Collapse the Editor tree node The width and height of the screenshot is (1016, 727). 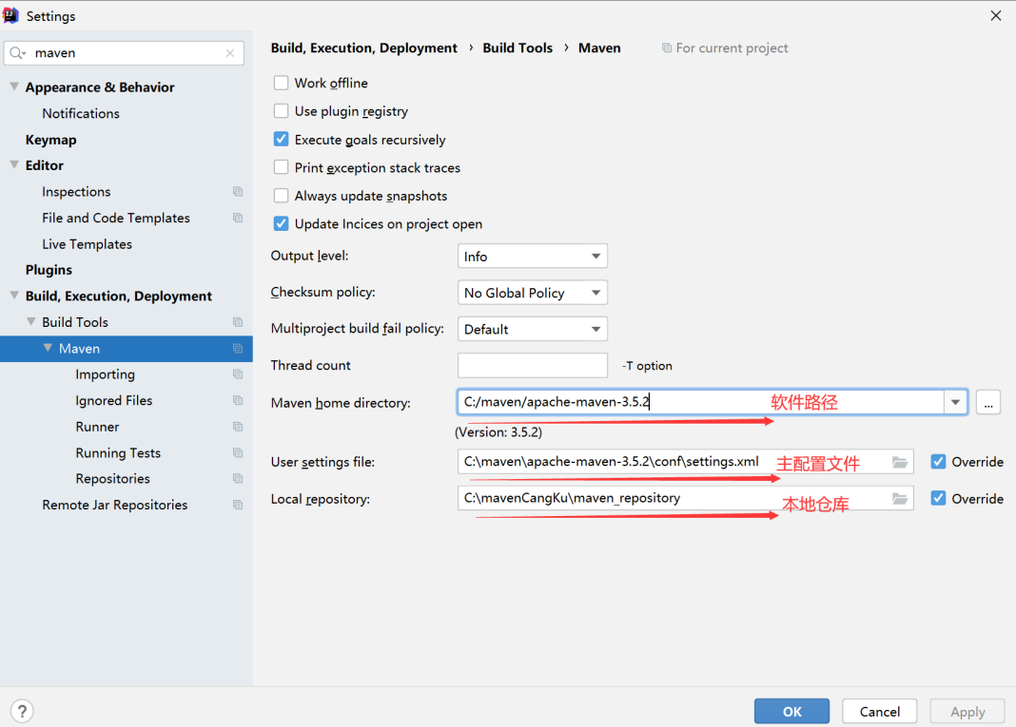[x=14, y=165]
